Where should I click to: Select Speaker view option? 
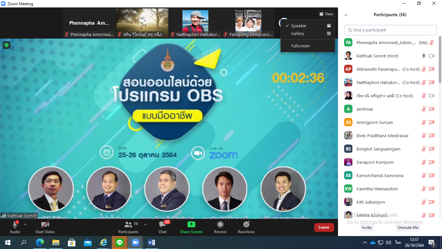307,26
